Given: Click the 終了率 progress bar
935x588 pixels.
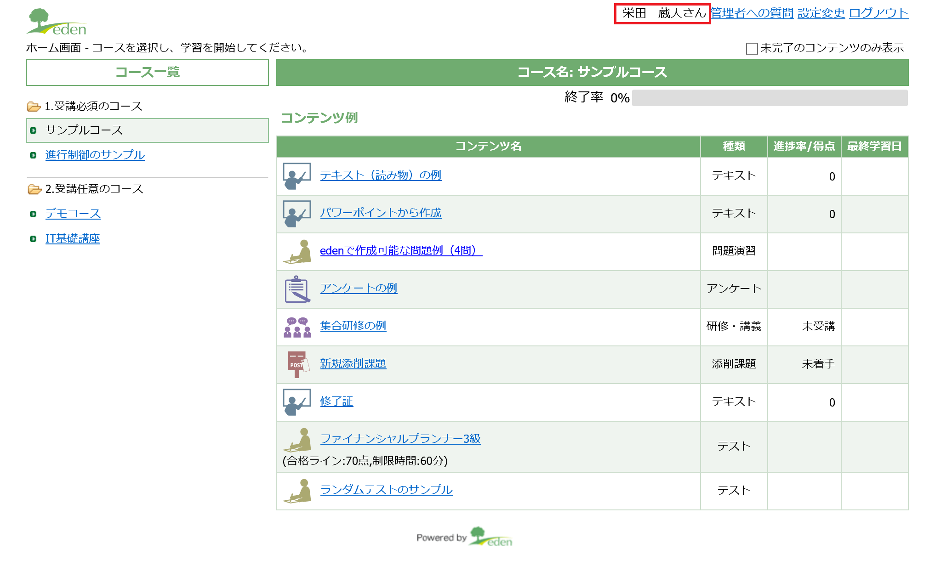Looking at the screenshot, I should pos(770,98).
